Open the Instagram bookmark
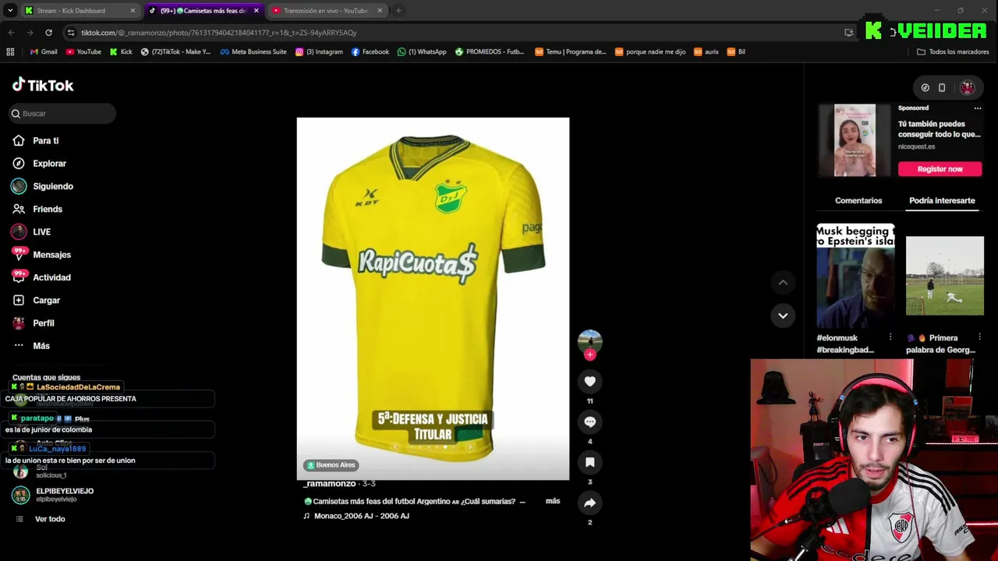This screenshot has height=561, width=998. pyautogui.click(x=319, y=52)
